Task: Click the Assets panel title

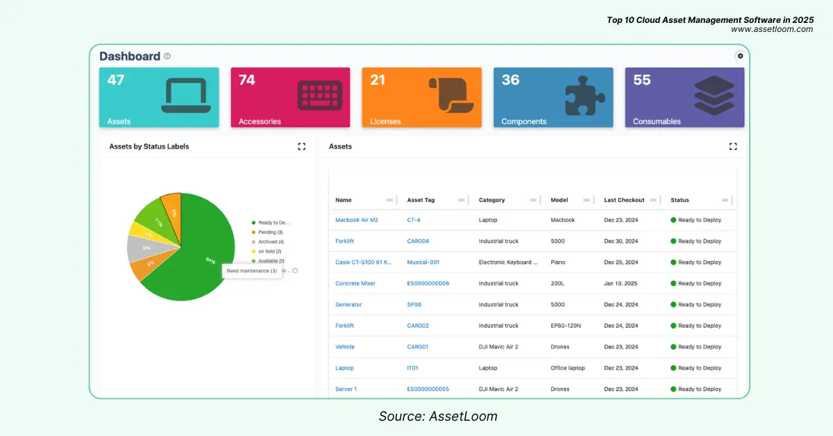Action: pyautogui.click(x=339, y=146)
